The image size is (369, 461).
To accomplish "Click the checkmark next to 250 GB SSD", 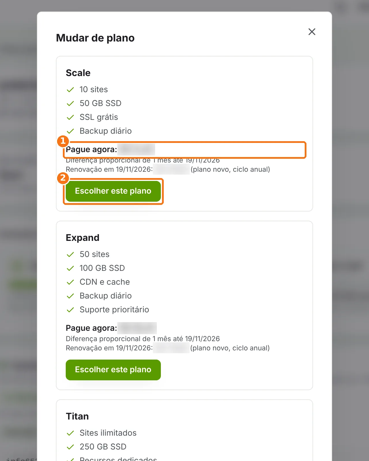I will (x=70, y=447).
